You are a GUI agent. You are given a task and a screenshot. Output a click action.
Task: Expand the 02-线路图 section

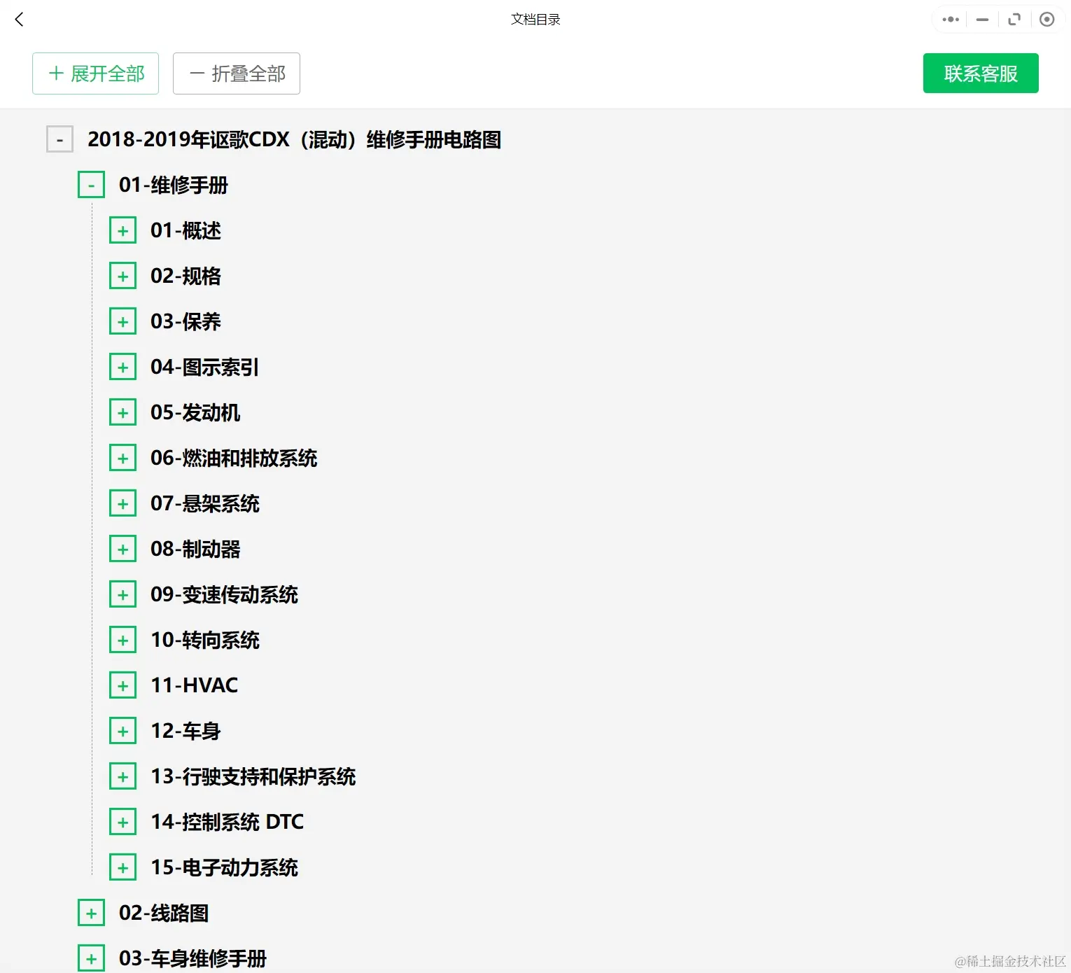[x=91, y=913]
